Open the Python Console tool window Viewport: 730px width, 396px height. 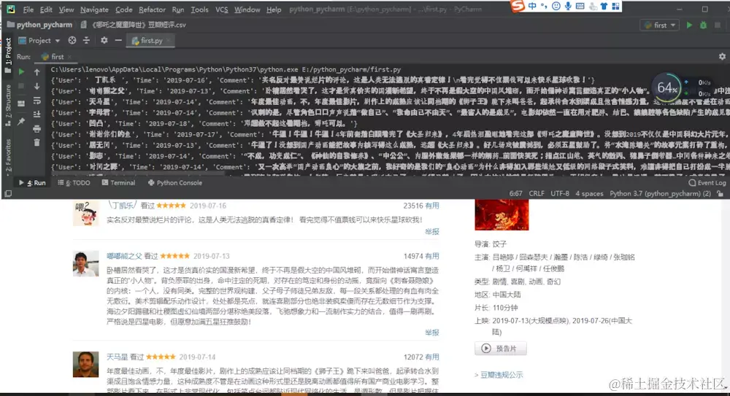(175, 183)
